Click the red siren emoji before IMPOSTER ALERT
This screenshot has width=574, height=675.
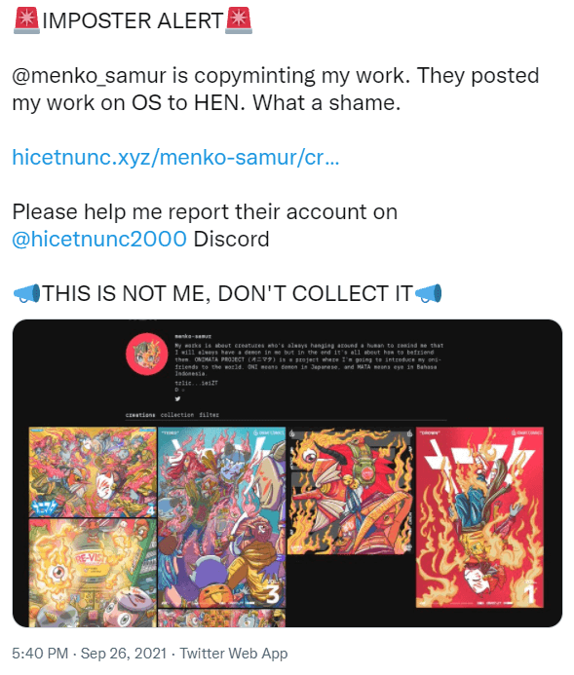pyautogui.click(x=26, y=20)
